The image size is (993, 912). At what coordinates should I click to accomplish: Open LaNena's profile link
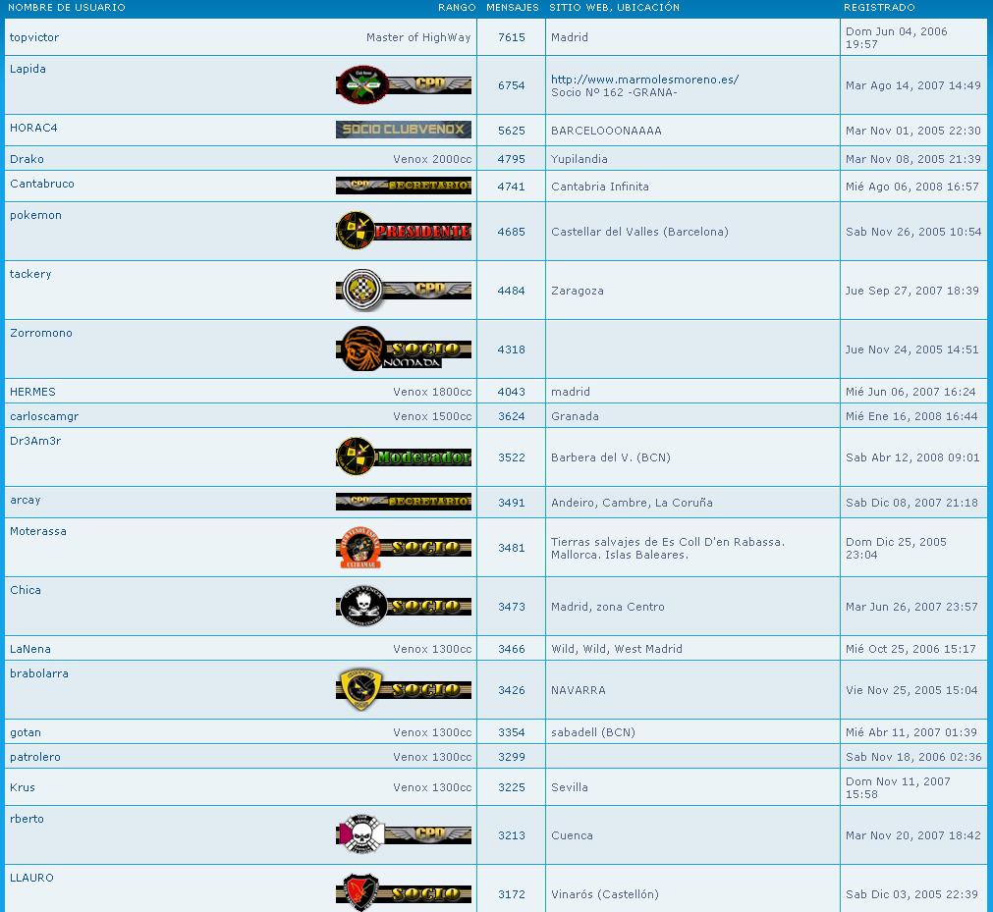point(30,649)
